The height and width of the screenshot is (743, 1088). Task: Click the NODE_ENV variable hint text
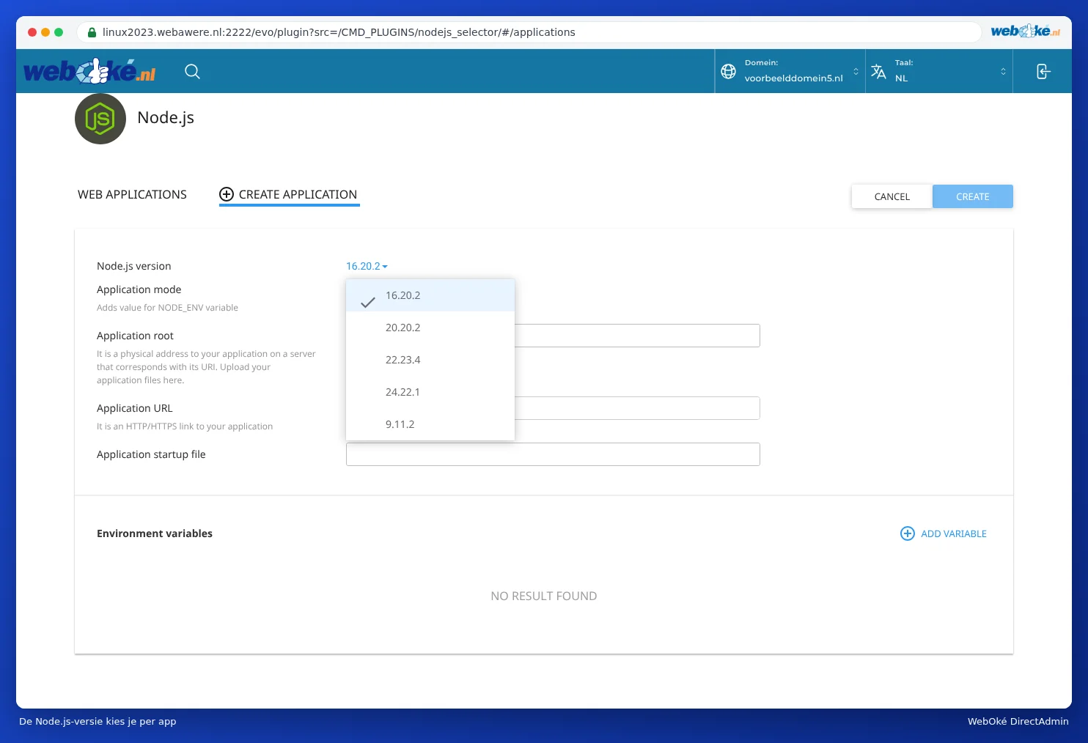tap(167, 308)
